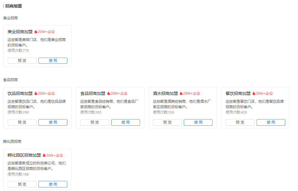
Task: Click the text 使用次数:778
Action: (18, 51)
